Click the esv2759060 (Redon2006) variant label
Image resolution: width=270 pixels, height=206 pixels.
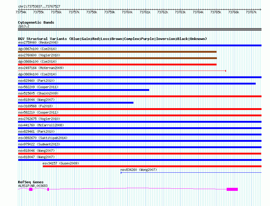pyautogui.click(x=38, y=42)
